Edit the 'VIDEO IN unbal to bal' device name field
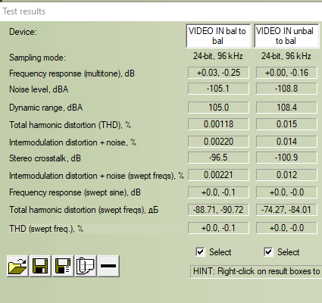Image resolution: width=322 pixels, height=303 pixels. (x=286, y=36)
